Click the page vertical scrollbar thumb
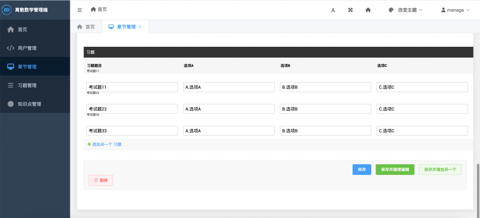Viewport: 480px width, 218px height. [x=478, y=190]
